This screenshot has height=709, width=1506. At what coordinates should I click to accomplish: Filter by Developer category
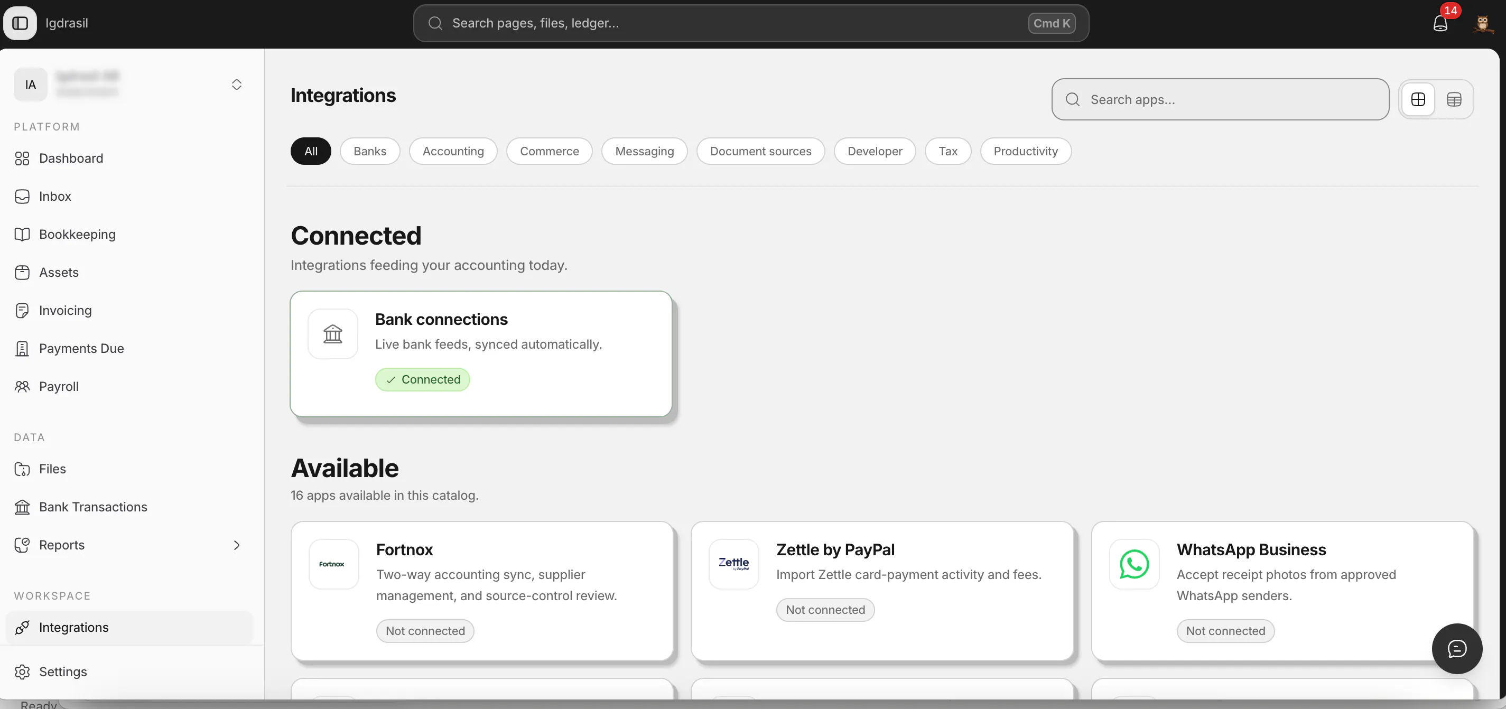pos(875,151)
